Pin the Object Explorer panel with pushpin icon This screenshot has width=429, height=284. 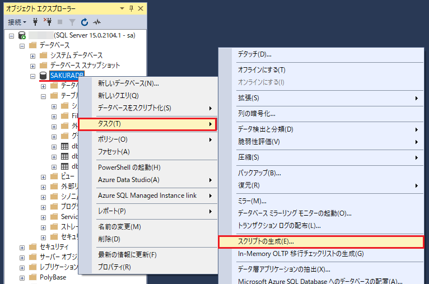pos(131,9)
